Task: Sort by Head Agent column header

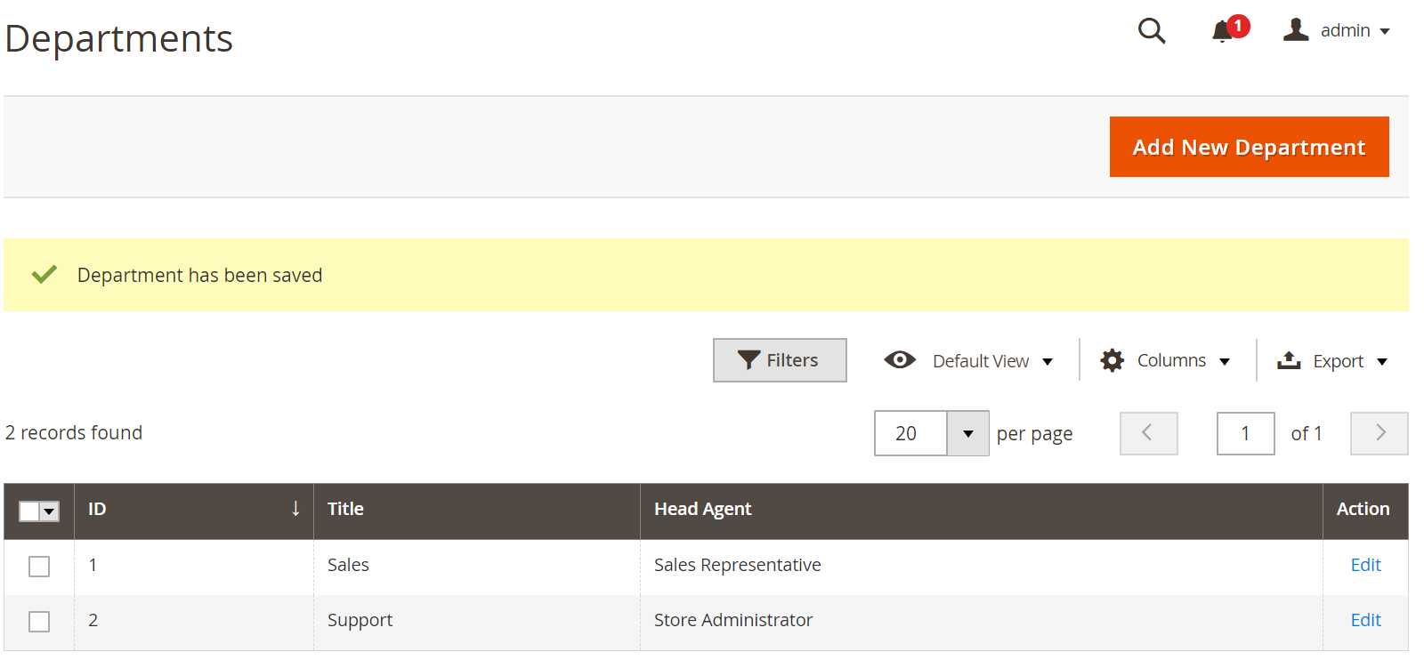Action: [x=703, y=509]
